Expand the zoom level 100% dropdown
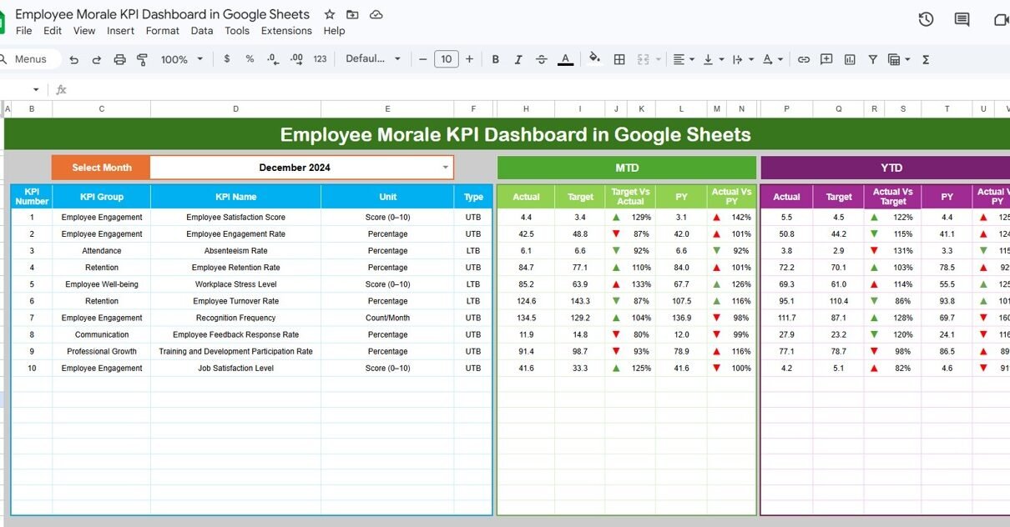The width and height of the screenshot is (1010, 527). coord(180,59)
